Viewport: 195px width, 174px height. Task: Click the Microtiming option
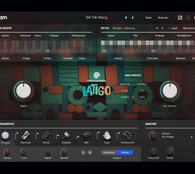tap(189, 28)
